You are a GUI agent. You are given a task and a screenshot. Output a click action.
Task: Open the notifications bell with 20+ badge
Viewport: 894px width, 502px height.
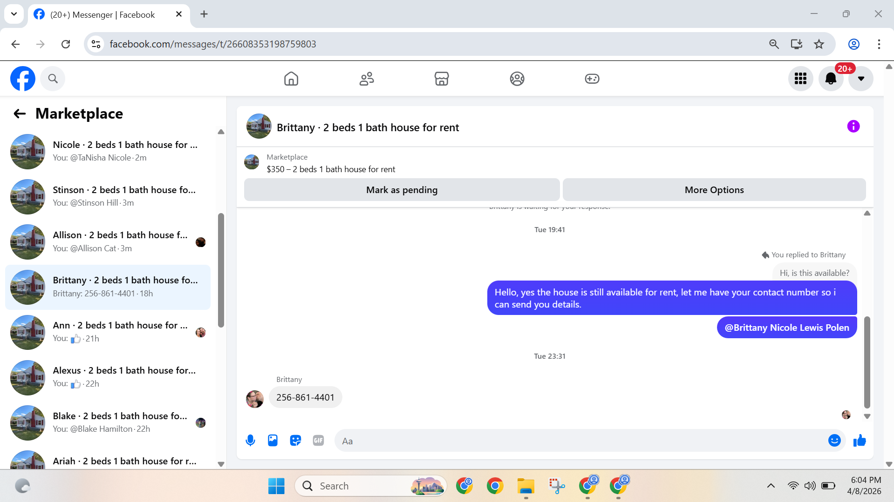pyautogui.click(x=831, y=79)
